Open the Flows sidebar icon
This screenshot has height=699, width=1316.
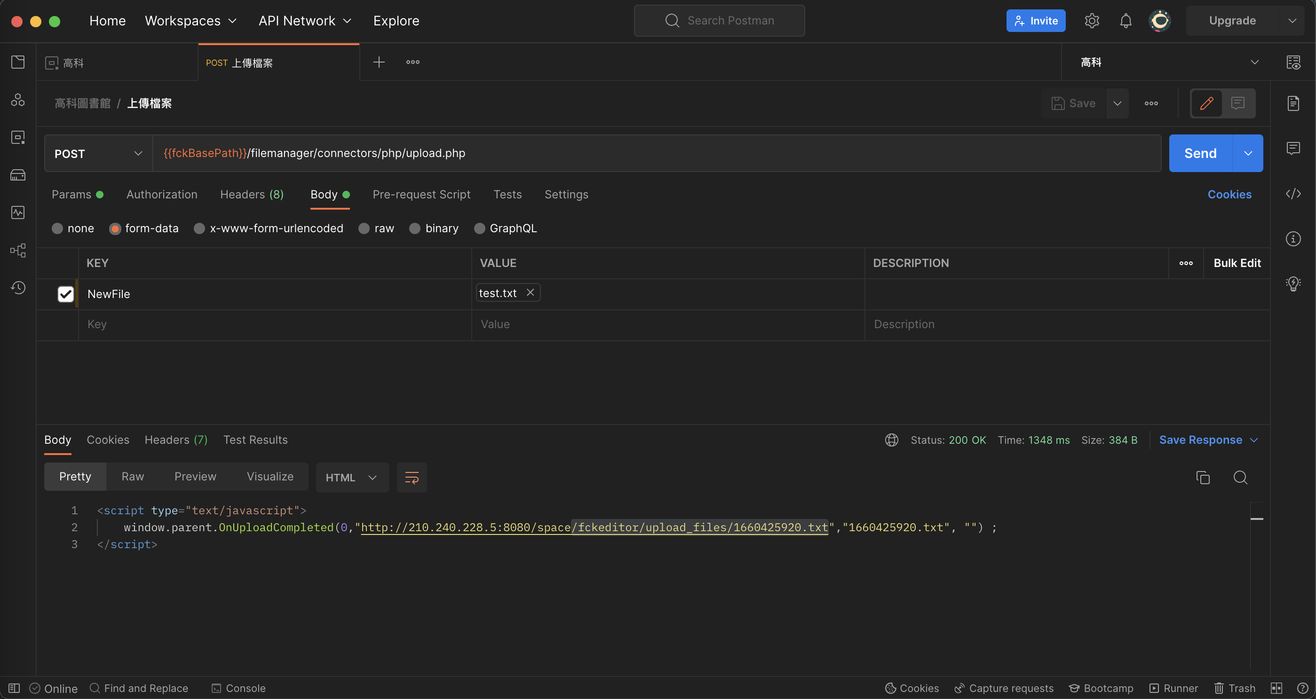(18, 250)
